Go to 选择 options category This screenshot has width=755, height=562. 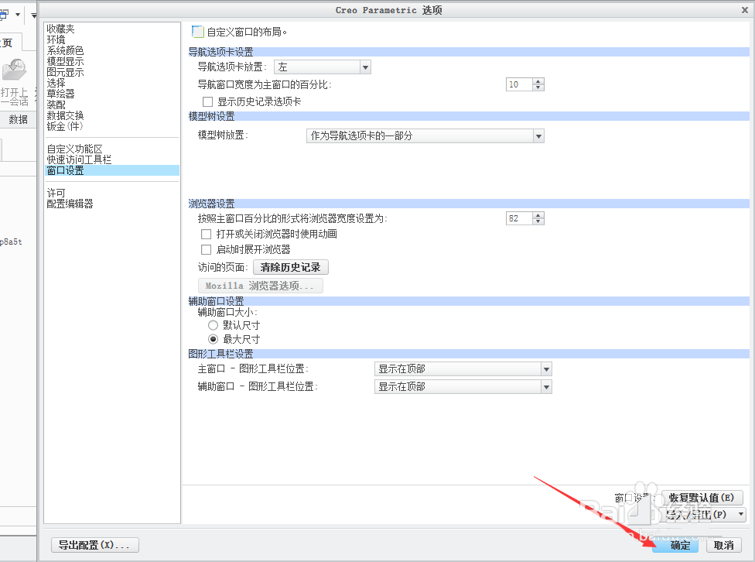(56, 83)
